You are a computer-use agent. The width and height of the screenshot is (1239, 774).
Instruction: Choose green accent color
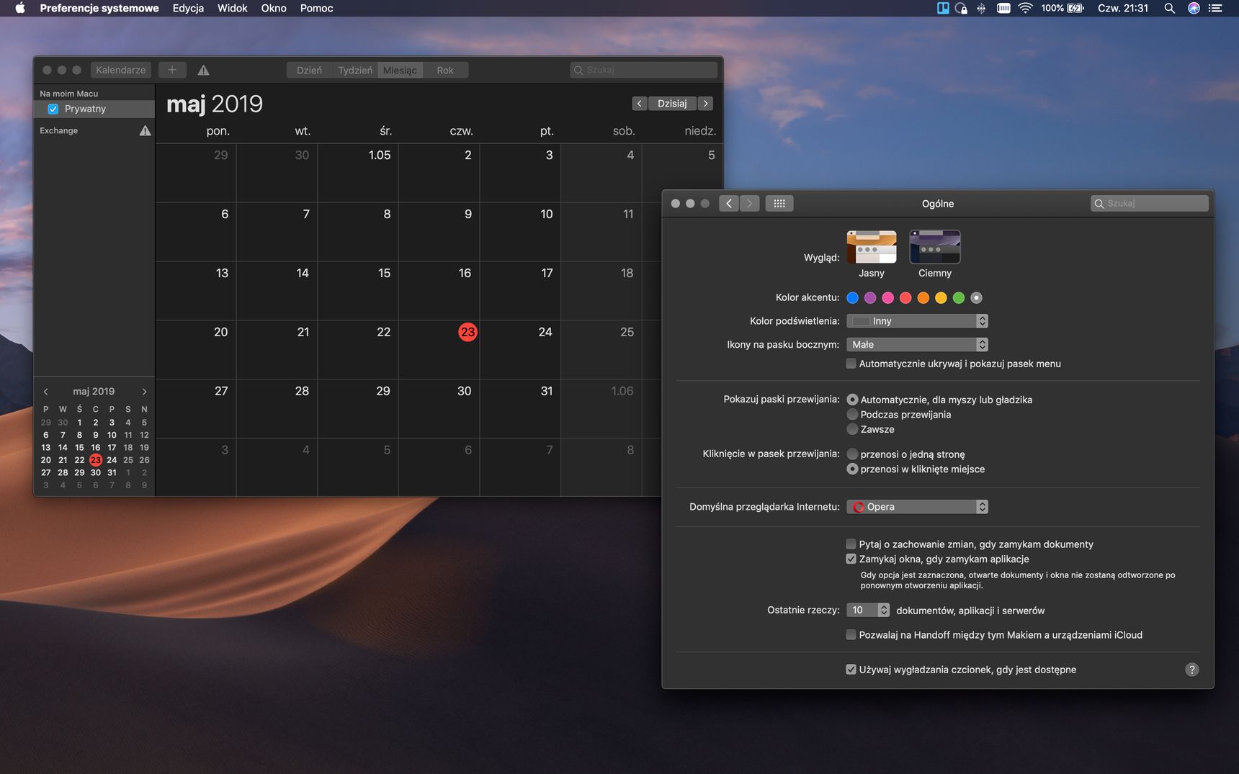(959, 298)
